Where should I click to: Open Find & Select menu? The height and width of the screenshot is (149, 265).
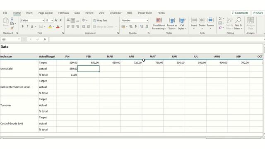[x=238, y=24]
